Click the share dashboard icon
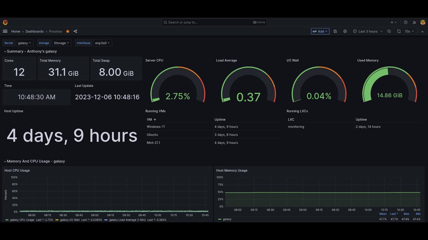Image resolution: width=428 pixels, height=240 pixels. [x=75, y=31]
